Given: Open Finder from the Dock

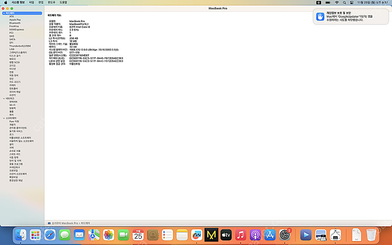Looking at the screenshot, I should [21, 235].
